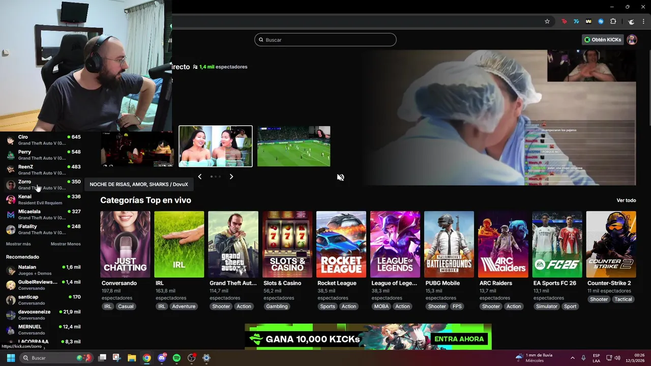The image size is (651, 366).
Task: Open the red Tp browser extension
Action: (x=564, y=21)
